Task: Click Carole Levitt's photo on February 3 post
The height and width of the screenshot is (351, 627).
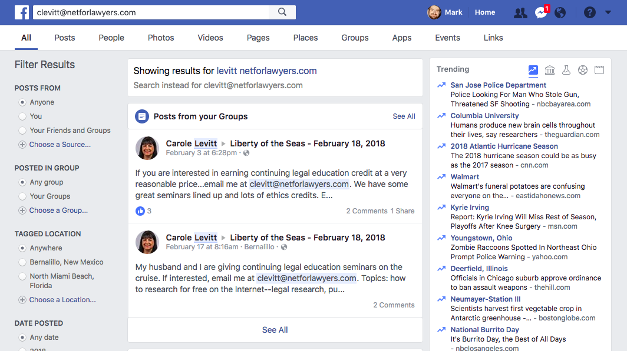Action: pos(147,148)
